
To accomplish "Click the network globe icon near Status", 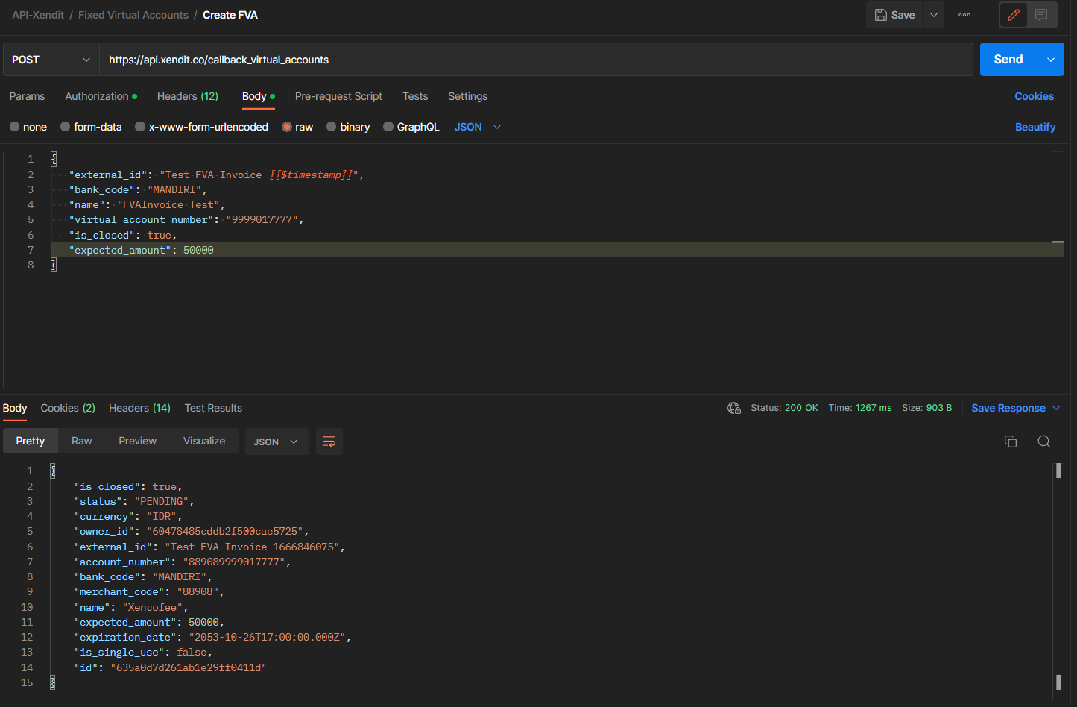I will click(734, 408).
